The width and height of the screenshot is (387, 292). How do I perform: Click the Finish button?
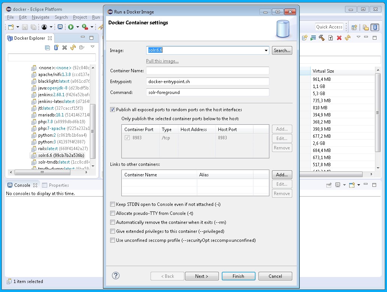[238, 276]
